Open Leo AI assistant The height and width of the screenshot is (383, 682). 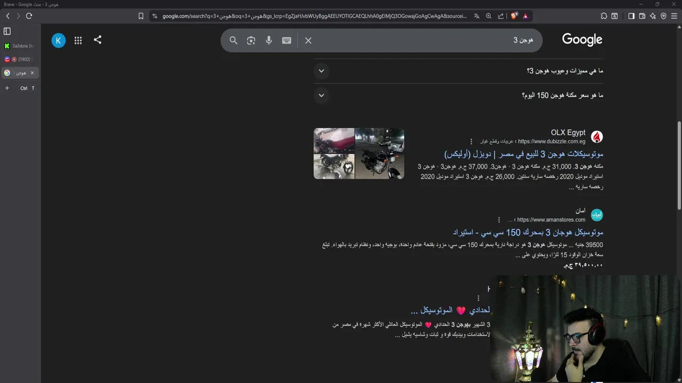[x=653, y=16]
